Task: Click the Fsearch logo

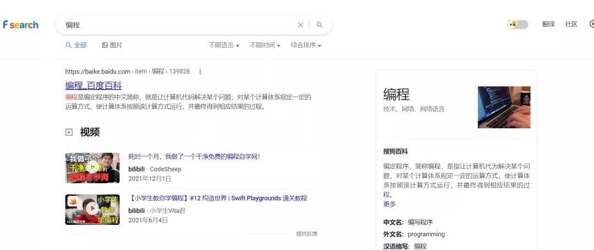Action: pos(20,25)
